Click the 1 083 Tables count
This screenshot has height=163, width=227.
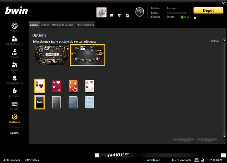pos(32,160)
